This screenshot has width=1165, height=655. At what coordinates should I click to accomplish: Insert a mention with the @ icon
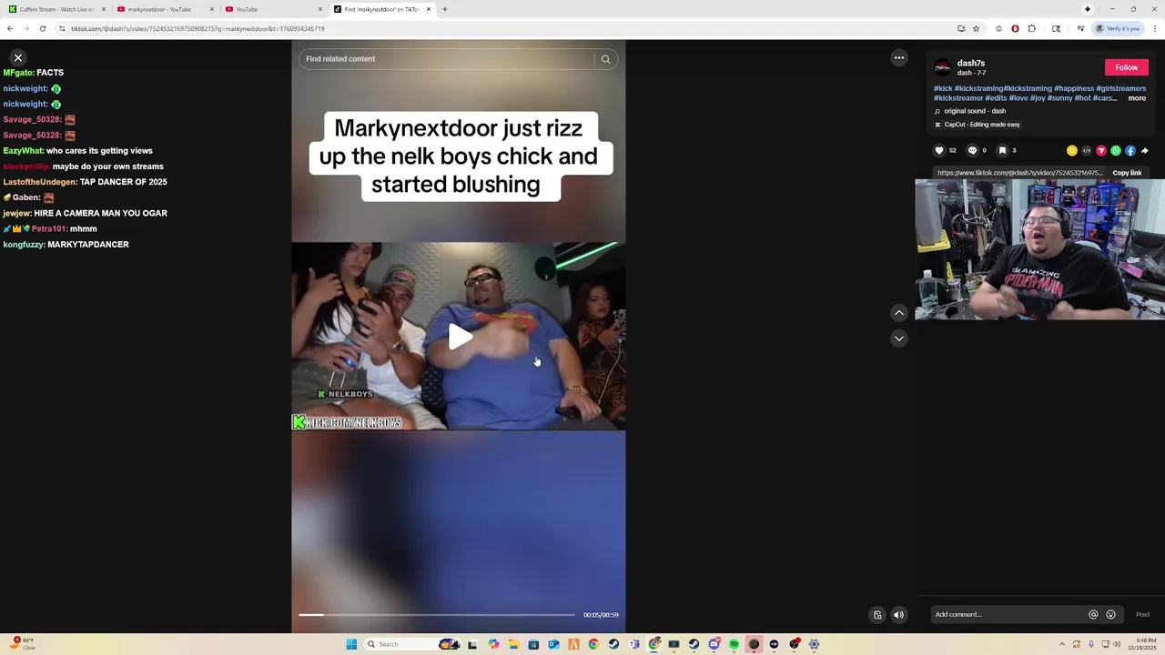(1093, 615)
